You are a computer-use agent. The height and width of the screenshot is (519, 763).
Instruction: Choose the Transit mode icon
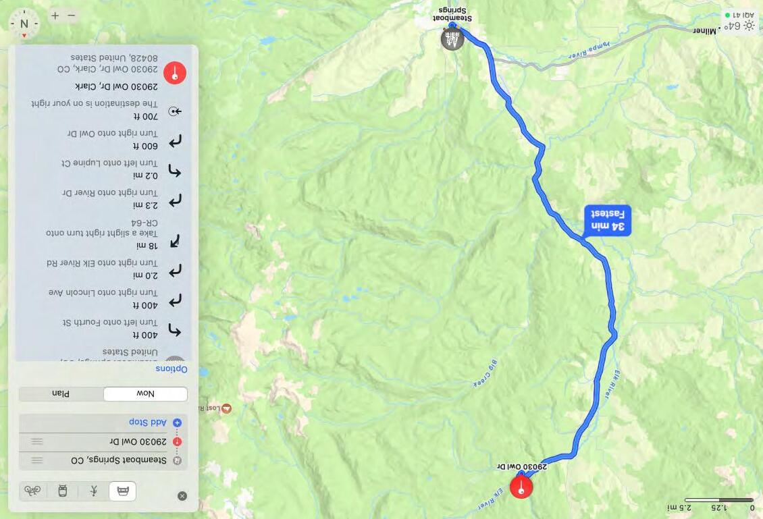[x=62, y=491]
